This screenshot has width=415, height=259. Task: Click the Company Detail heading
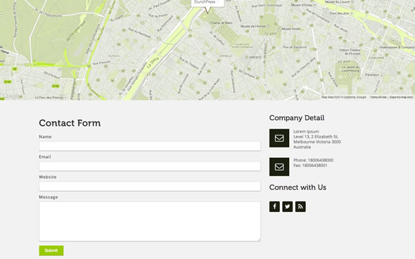(x=297, y=118)
